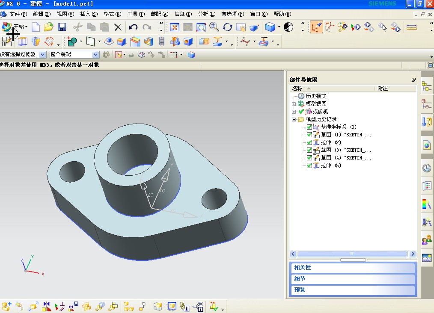Select the Zoom area magnifier tool
Screen dimensions: 434x313
(x=201, y=27)
